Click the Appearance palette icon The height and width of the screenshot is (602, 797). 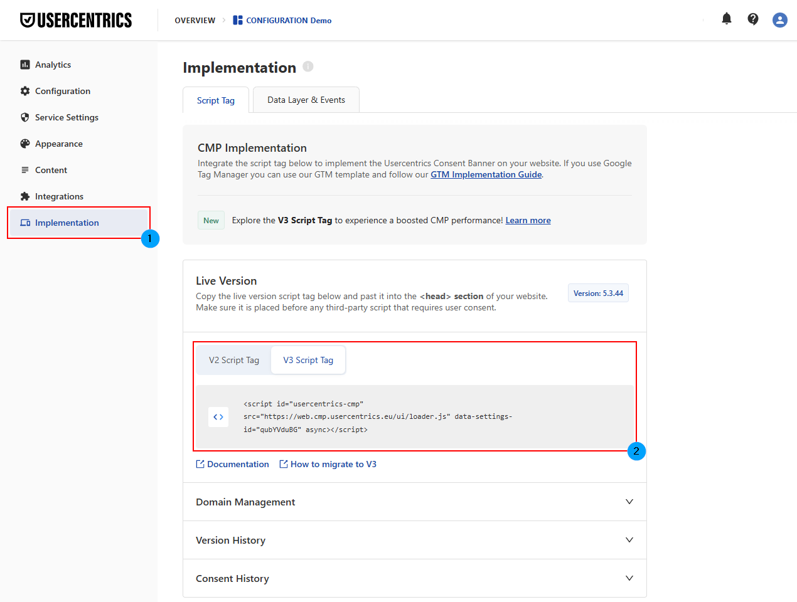[25, 144]
